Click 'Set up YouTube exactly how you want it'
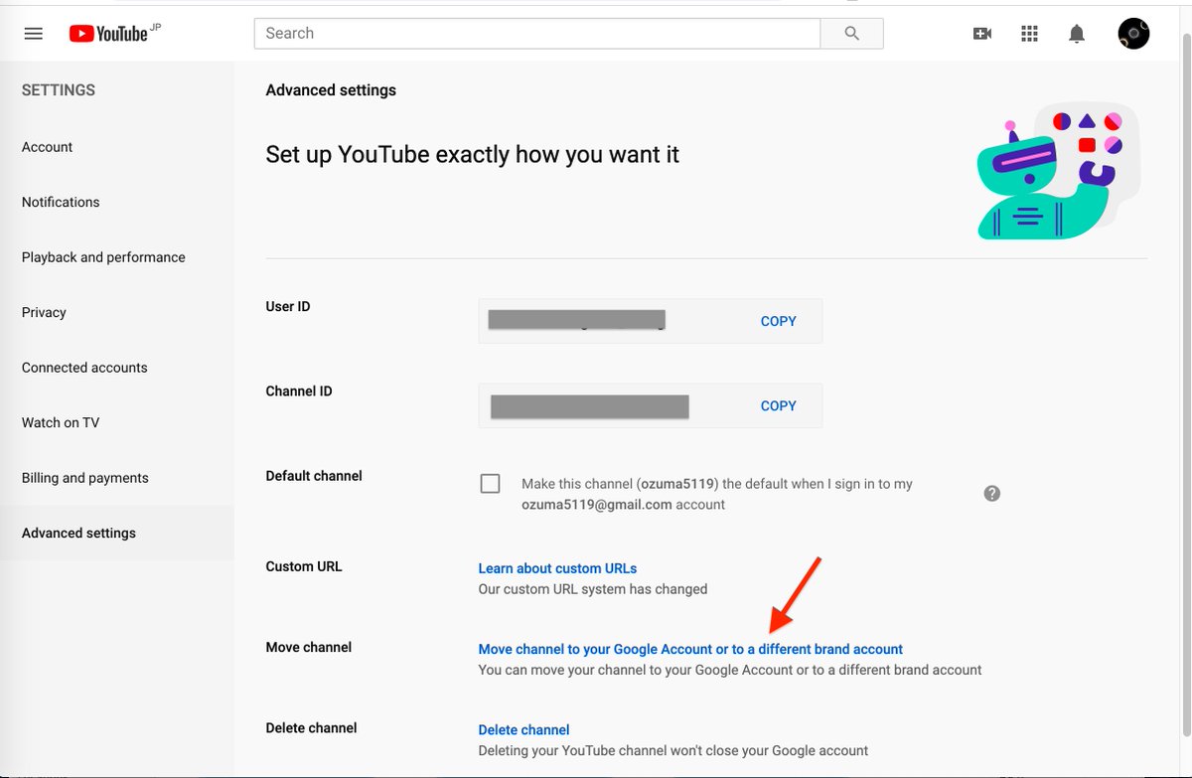The height and width of the screenshot is (778, 1192). pyautogui.click(x=473, y=155)
